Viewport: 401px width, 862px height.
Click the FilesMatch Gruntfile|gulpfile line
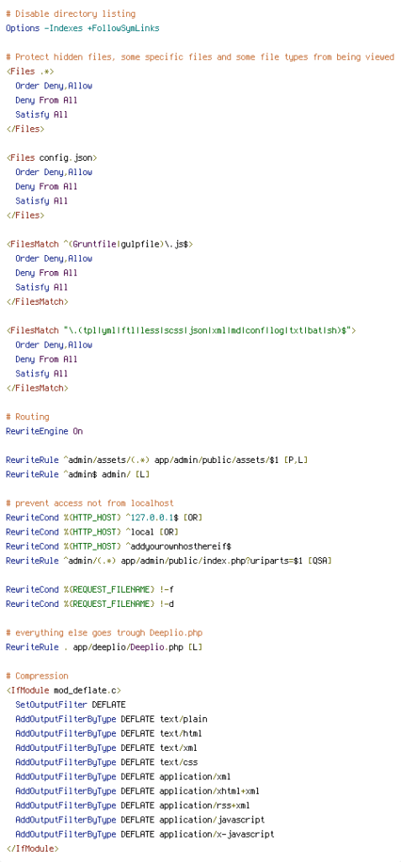click(99, 243)
